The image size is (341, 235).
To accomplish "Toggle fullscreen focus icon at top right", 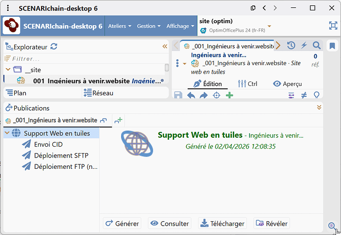I will [x=333, y=26].
